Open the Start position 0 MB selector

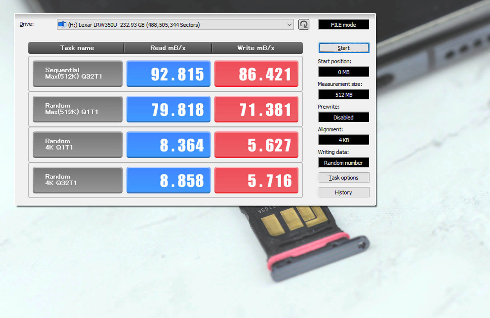click(x=343, y=72)
